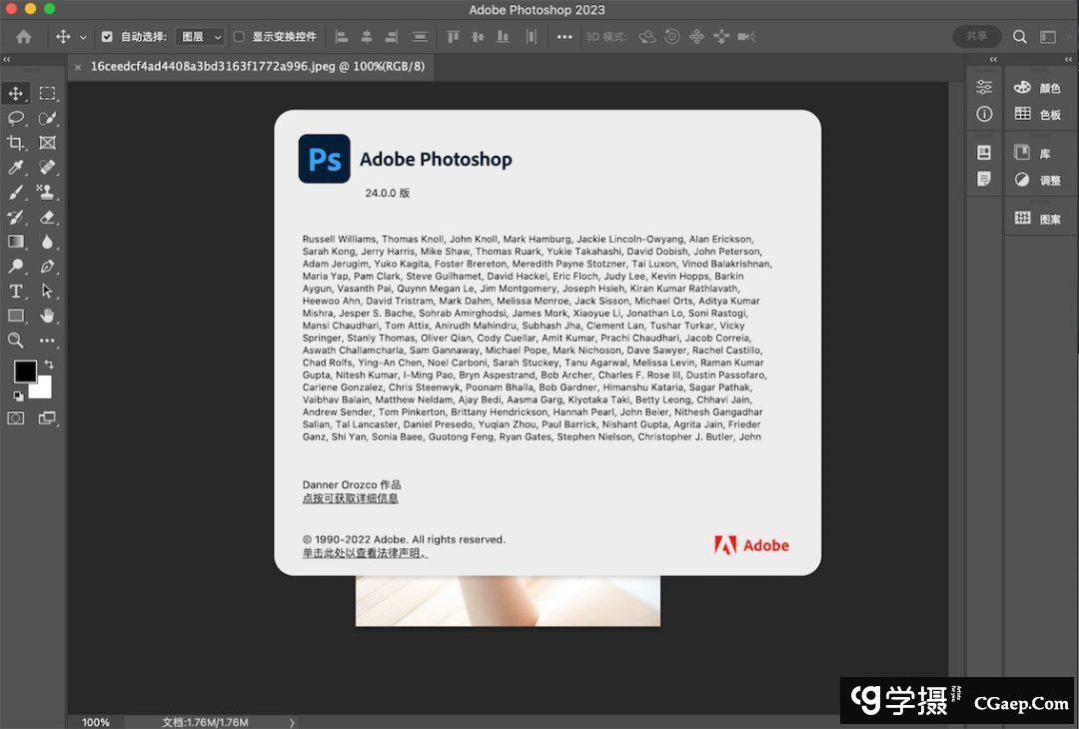Click the 共享 share button

(x=975, y=36)
